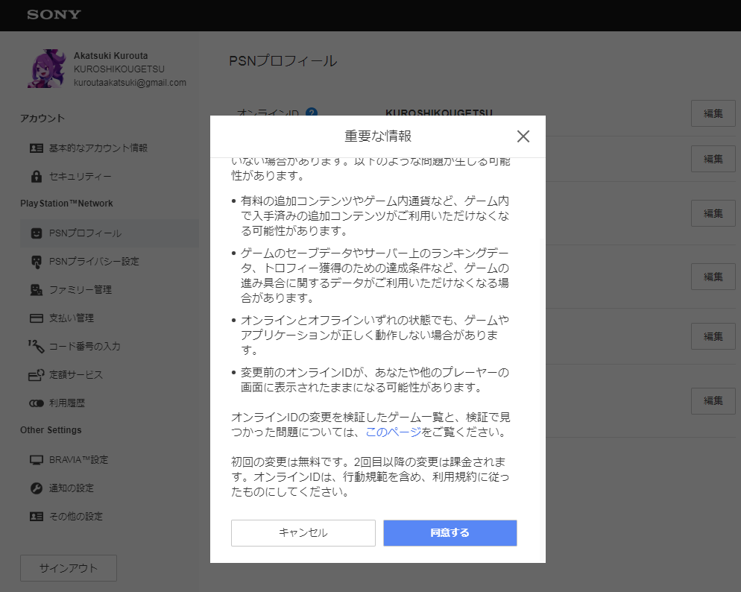
Task: Click the PSNプロフィール page heading
Action: click(x=283, y=61)
